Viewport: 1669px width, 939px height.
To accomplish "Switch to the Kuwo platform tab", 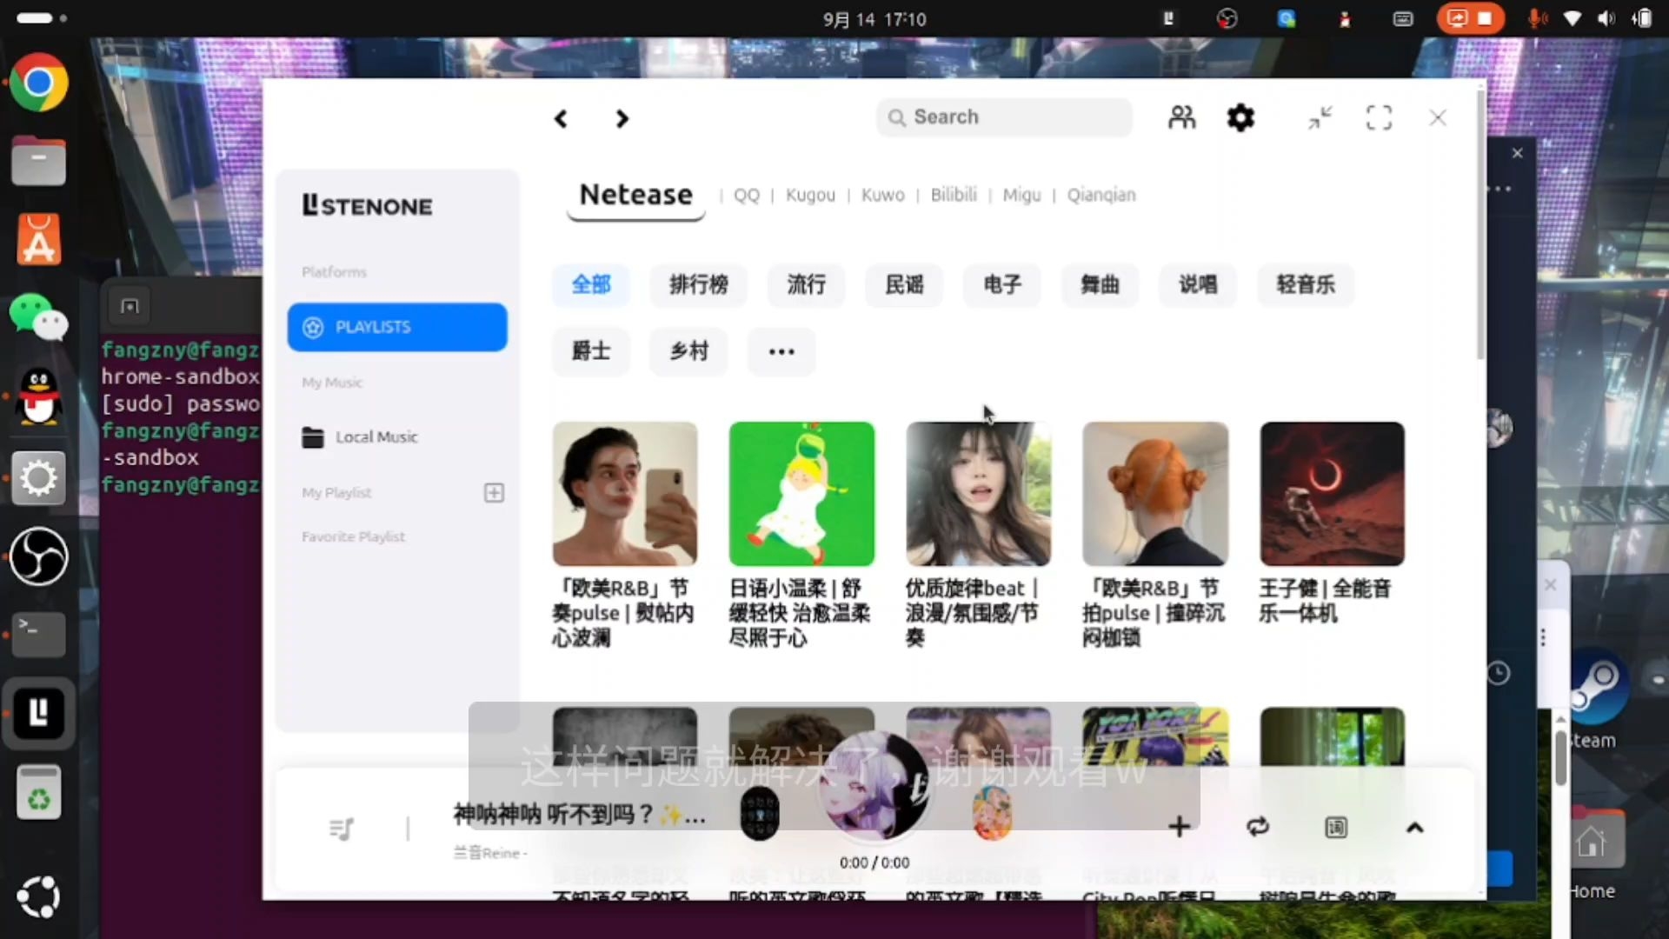I will pos(883,195).
